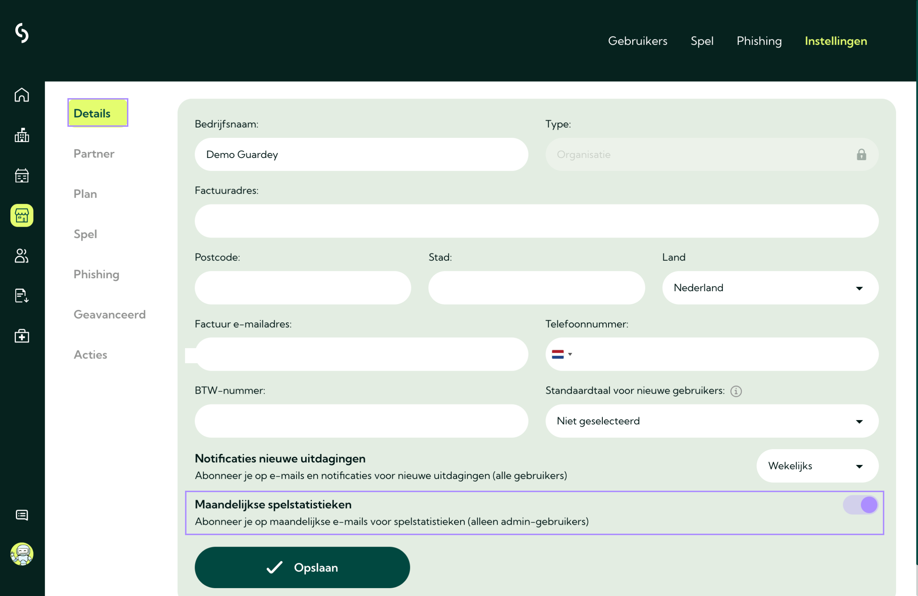Toggle Maandelijkse spelstatistieken switch
Screen dimensions: 918x596
coord(860,505)
